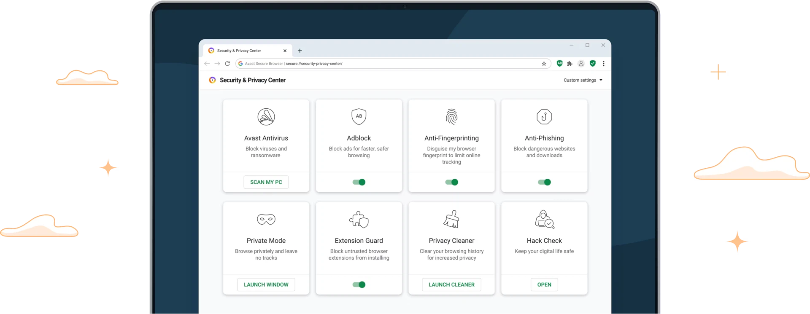
Task: Click the Avast Antivirus radar icon
Action: 266,117
